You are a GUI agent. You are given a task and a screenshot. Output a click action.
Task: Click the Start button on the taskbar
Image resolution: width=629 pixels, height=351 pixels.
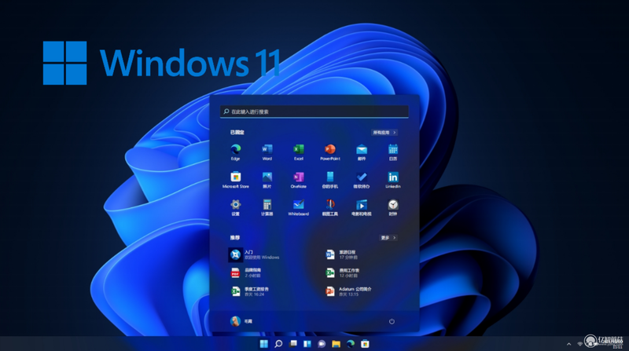click(x=264, y=344)
